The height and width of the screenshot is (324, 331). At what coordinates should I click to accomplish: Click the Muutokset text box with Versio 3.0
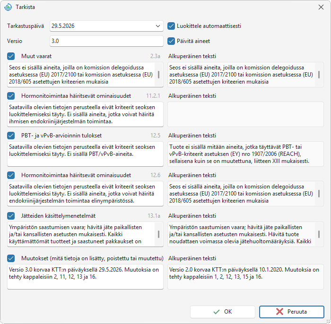pyautogui.click(x=85, y=277)
